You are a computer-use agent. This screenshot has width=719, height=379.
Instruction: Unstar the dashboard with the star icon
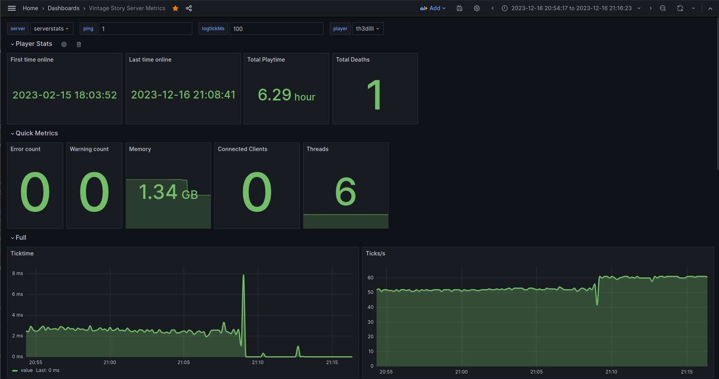coord(175,8)
